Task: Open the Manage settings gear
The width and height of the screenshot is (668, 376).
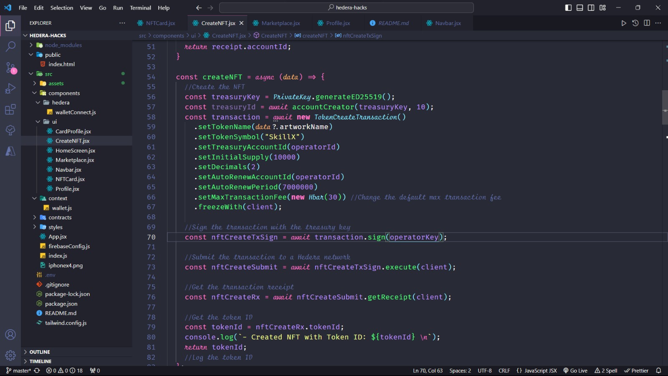Action: coord(10,356)
